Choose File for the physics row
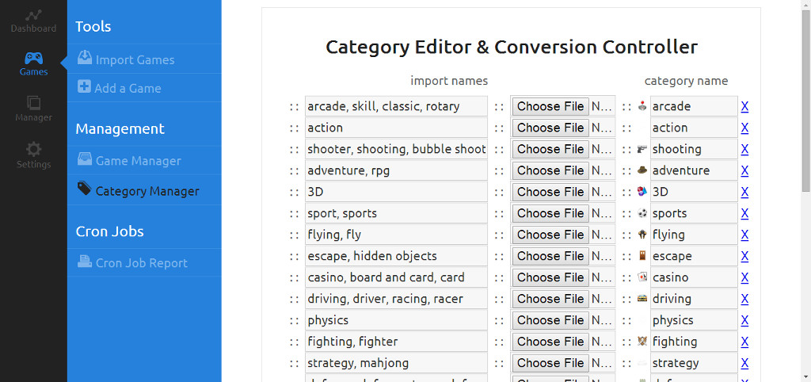 pyautogui.click(x=550, y=320)
